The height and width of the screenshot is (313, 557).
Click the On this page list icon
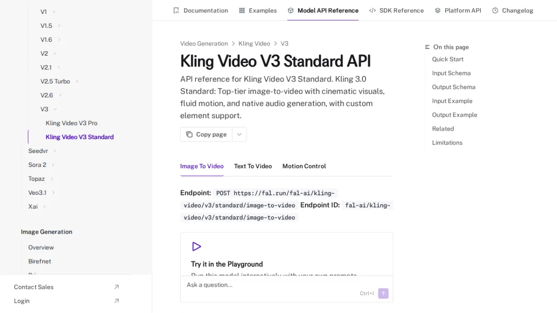(x=427, y=47)
